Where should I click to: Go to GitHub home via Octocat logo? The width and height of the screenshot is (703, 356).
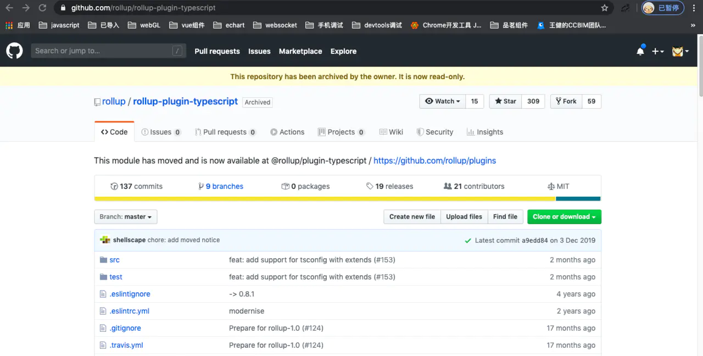(x=14, y=51)
